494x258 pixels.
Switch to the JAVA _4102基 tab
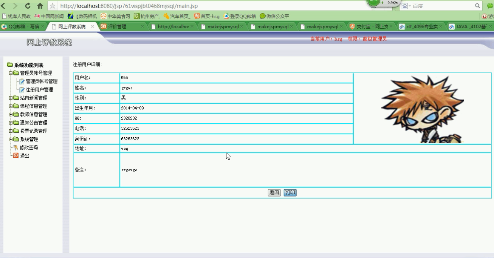point(471,26)
